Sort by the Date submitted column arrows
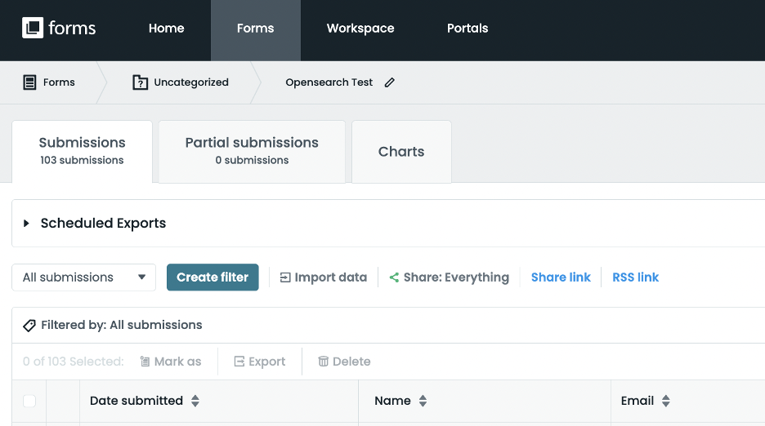 [x=195, y=401]
